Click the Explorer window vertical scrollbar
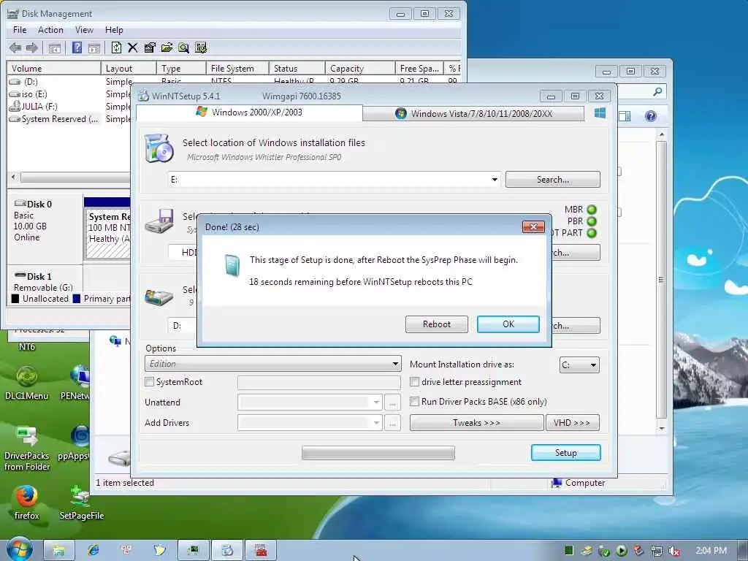Screen dimensions: 748x561 (661, 281)
